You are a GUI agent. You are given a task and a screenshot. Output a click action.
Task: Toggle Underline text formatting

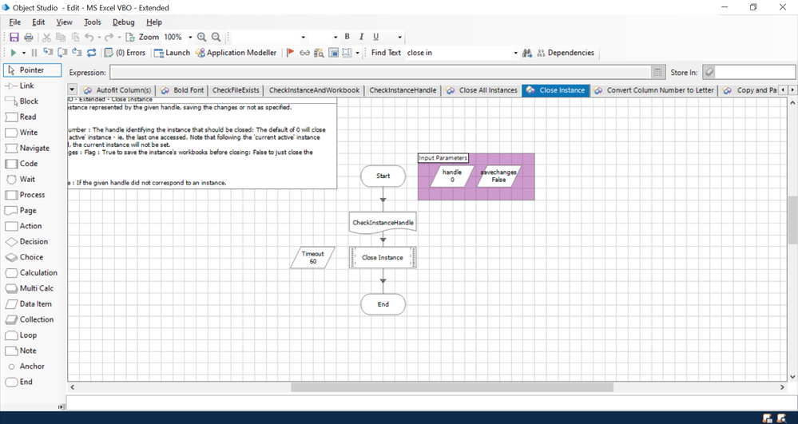pos(375,37)
